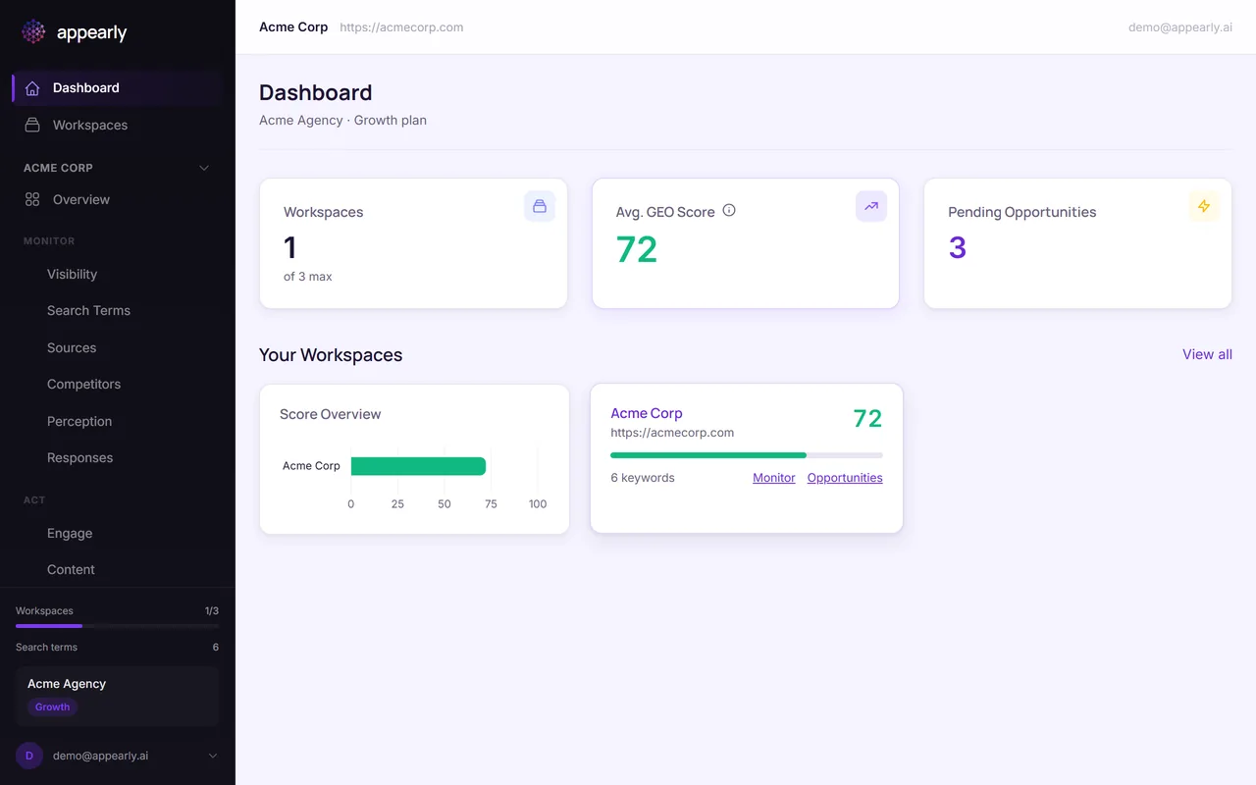Click the Overview grid icon in sidebar
Screen dimensions: 1256x785
coord(33,199)
